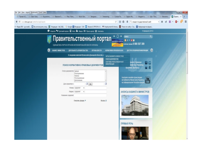Click the Номер value text field

(x=96, y=88)
